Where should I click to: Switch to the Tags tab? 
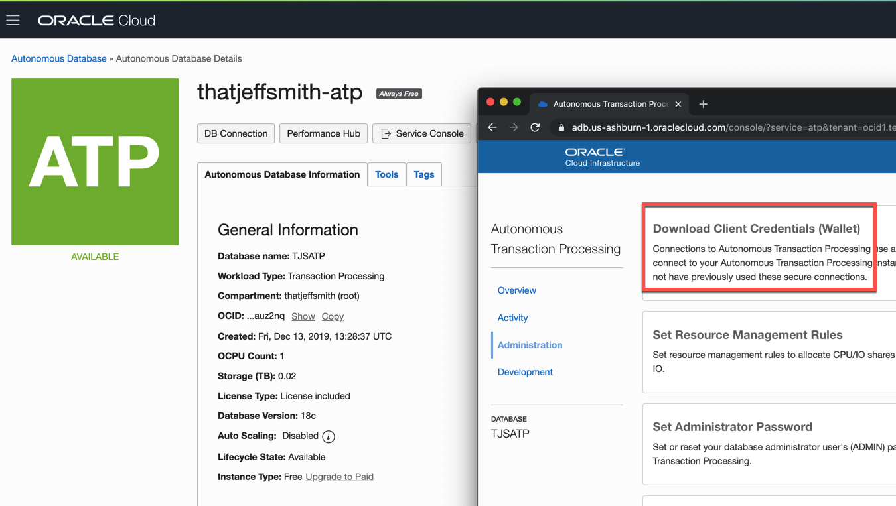coord(424,174)
